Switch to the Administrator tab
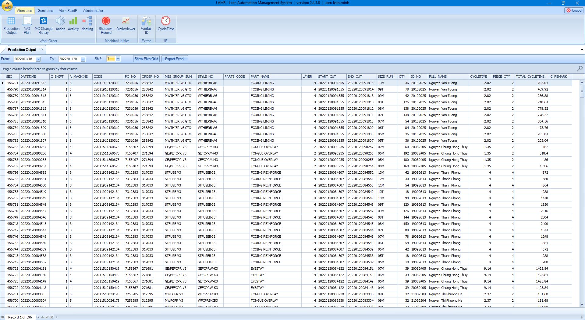 click(93, 11)
